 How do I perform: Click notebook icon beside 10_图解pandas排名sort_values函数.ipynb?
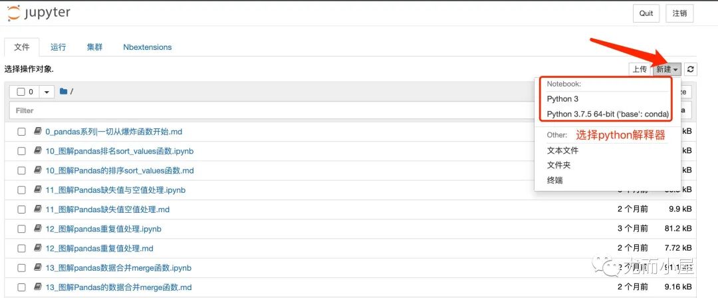38,151
